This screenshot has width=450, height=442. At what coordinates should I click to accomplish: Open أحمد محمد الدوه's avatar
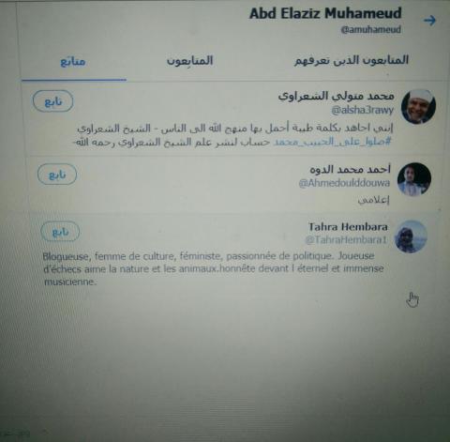pos(414,179)
